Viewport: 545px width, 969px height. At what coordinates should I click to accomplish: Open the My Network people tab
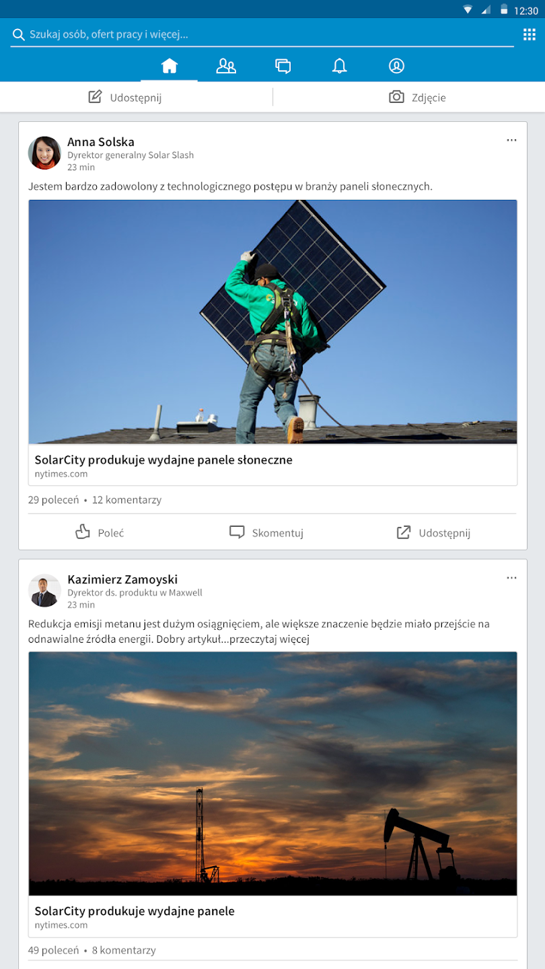(226, 66)
